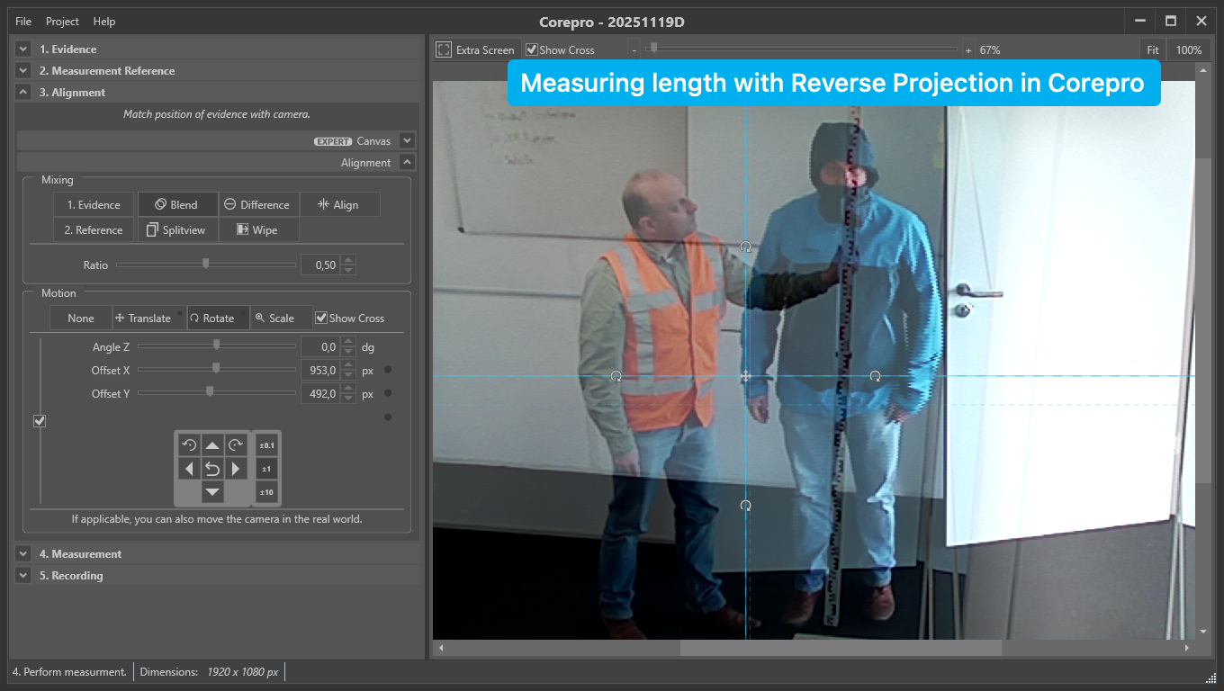
Task: Disable Show Cross in the Motion panel
Action: click(321, 318)
